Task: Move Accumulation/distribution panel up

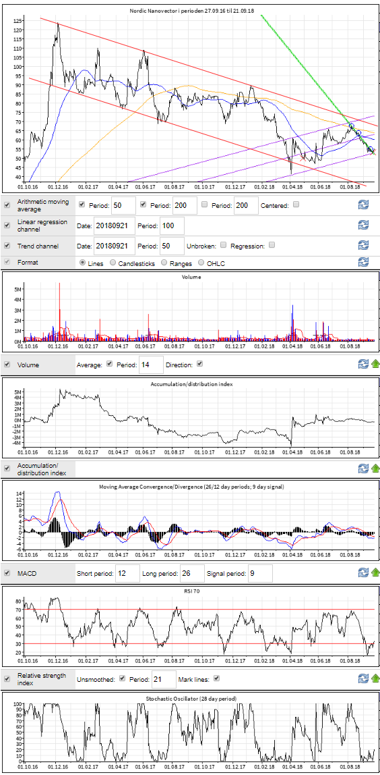Action: pyautogui.click(x=375, y=468)
